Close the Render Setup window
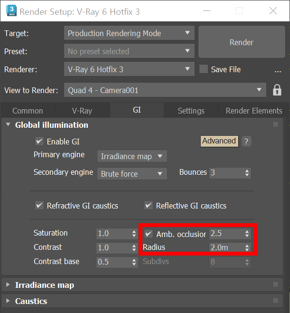Viewport: 290px width, 313px height. tap(273, 11)
